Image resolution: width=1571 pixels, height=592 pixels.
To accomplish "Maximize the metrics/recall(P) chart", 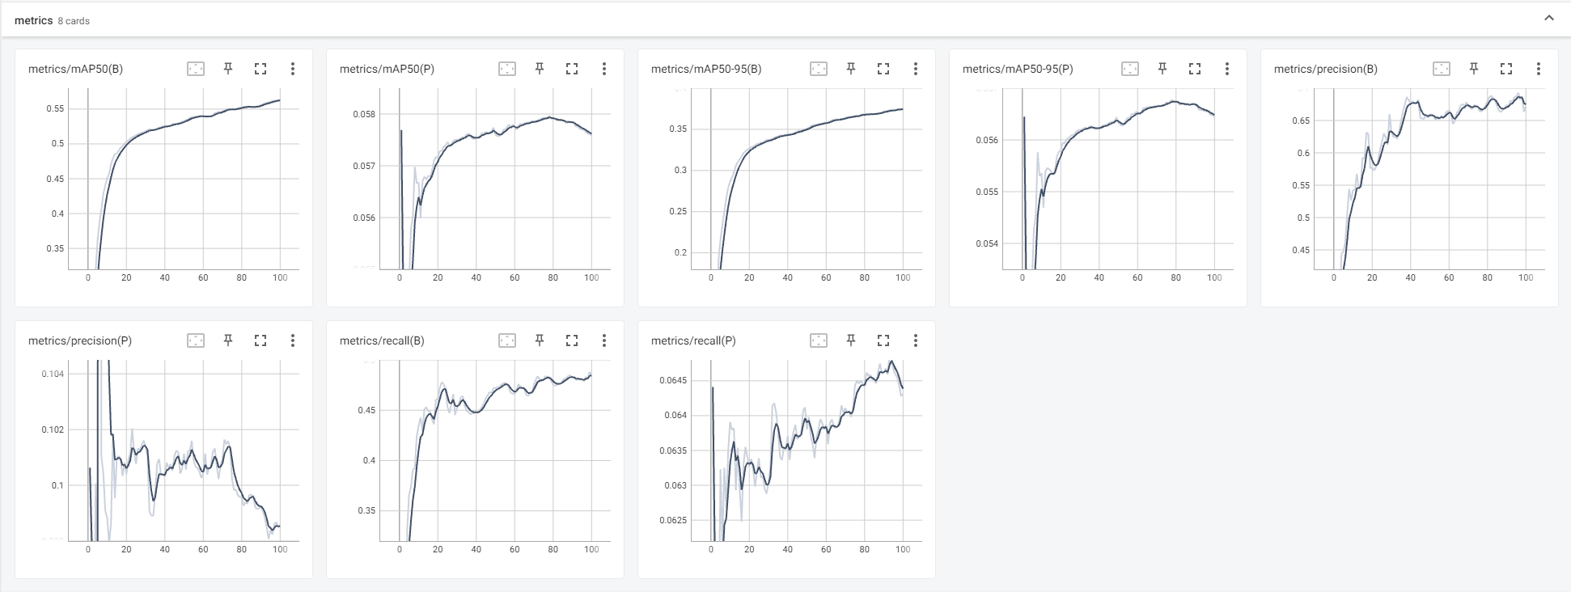I will pyautogui.click(x=883, y=340).
